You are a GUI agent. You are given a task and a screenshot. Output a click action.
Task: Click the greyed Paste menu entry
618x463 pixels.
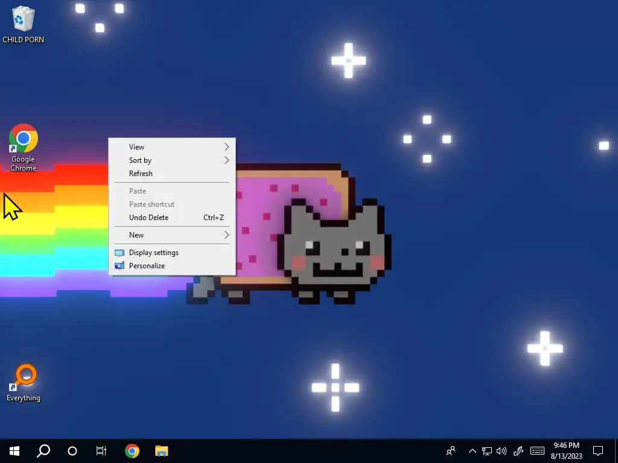coord(172,191)
